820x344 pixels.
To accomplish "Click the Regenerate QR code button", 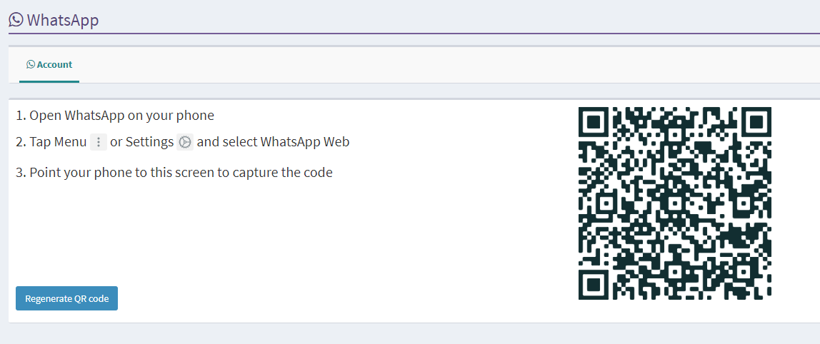I will (67, 298).
